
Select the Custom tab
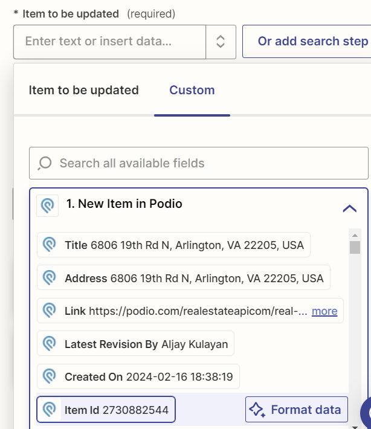coord(192,90)
